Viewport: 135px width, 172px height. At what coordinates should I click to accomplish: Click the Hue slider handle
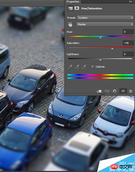tap(100, 38)
